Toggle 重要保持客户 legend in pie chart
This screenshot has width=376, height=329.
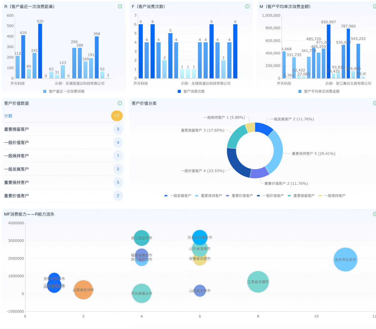(x=209, y=196)
